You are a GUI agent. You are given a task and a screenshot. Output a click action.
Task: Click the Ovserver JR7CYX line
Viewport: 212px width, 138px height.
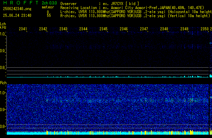tap(100, 4)
